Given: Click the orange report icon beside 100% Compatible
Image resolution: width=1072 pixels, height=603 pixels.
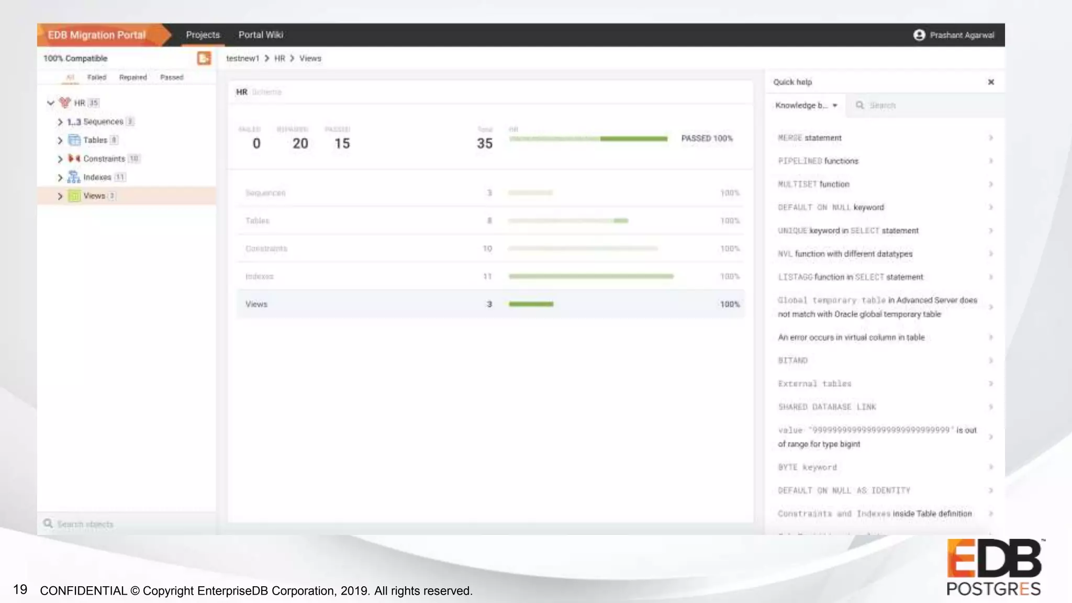Looking at the screenshot, I should [204, 58].
